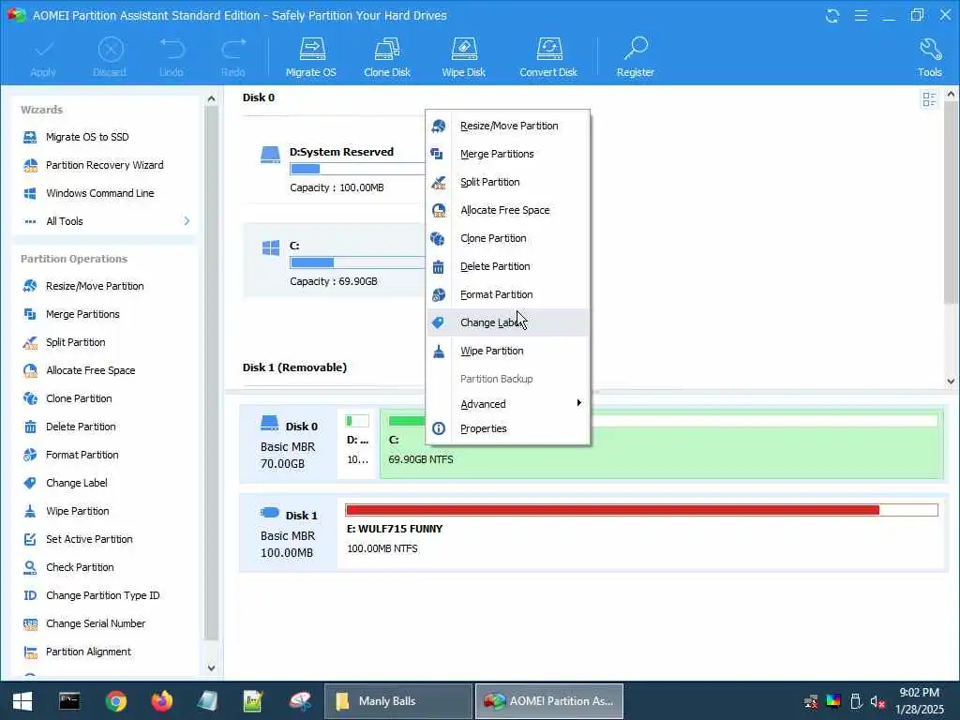
Task: Click the muted volume tray icon
Action: tap(877, 701)
